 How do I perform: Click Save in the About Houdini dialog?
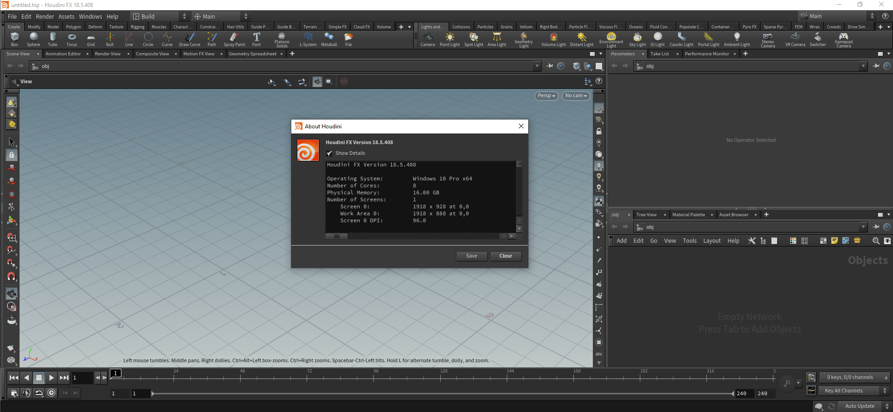point(471,256)
